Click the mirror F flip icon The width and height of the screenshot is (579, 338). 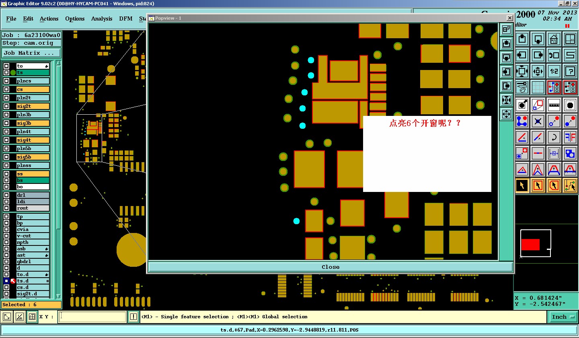(x=570, y=137)
